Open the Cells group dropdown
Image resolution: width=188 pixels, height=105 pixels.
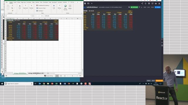54,7
